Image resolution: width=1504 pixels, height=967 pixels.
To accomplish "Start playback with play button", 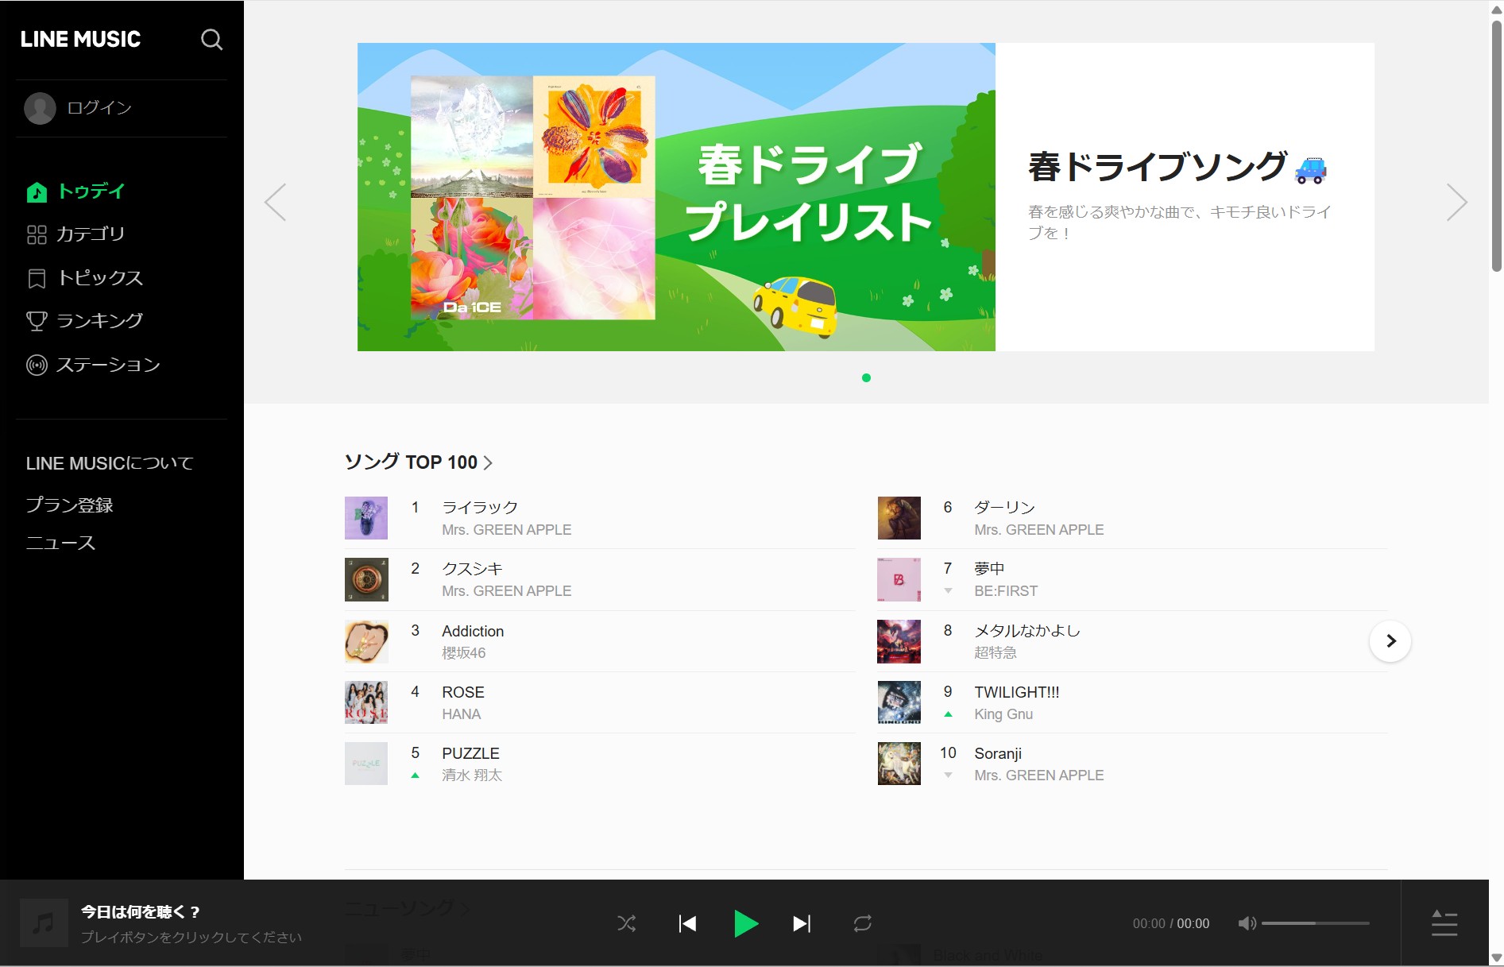I will click(x=745, y=923).
